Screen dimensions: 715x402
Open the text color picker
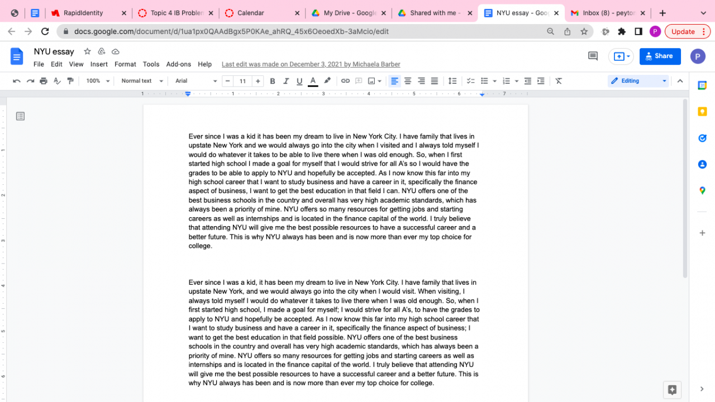(x=313, y=81)
